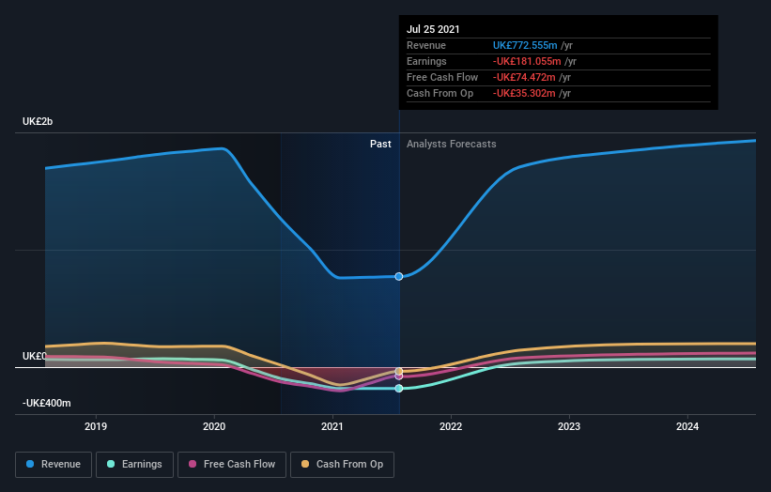Viewport: 771px width, 492px height.
Task: Click the Analysts Forecasts label
Action: (452, 144)
